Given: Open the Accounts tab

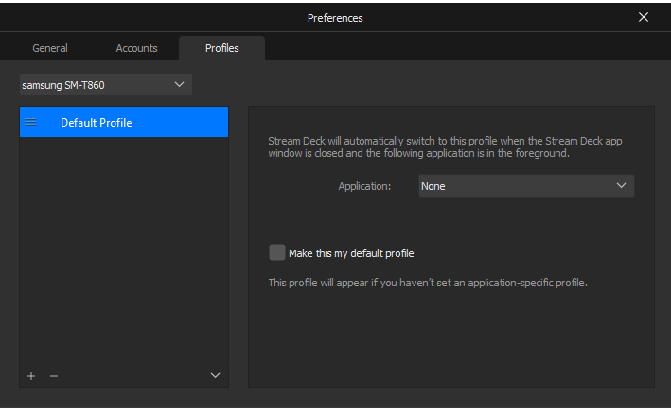Looking at the screenshot, I should point(136,48).
